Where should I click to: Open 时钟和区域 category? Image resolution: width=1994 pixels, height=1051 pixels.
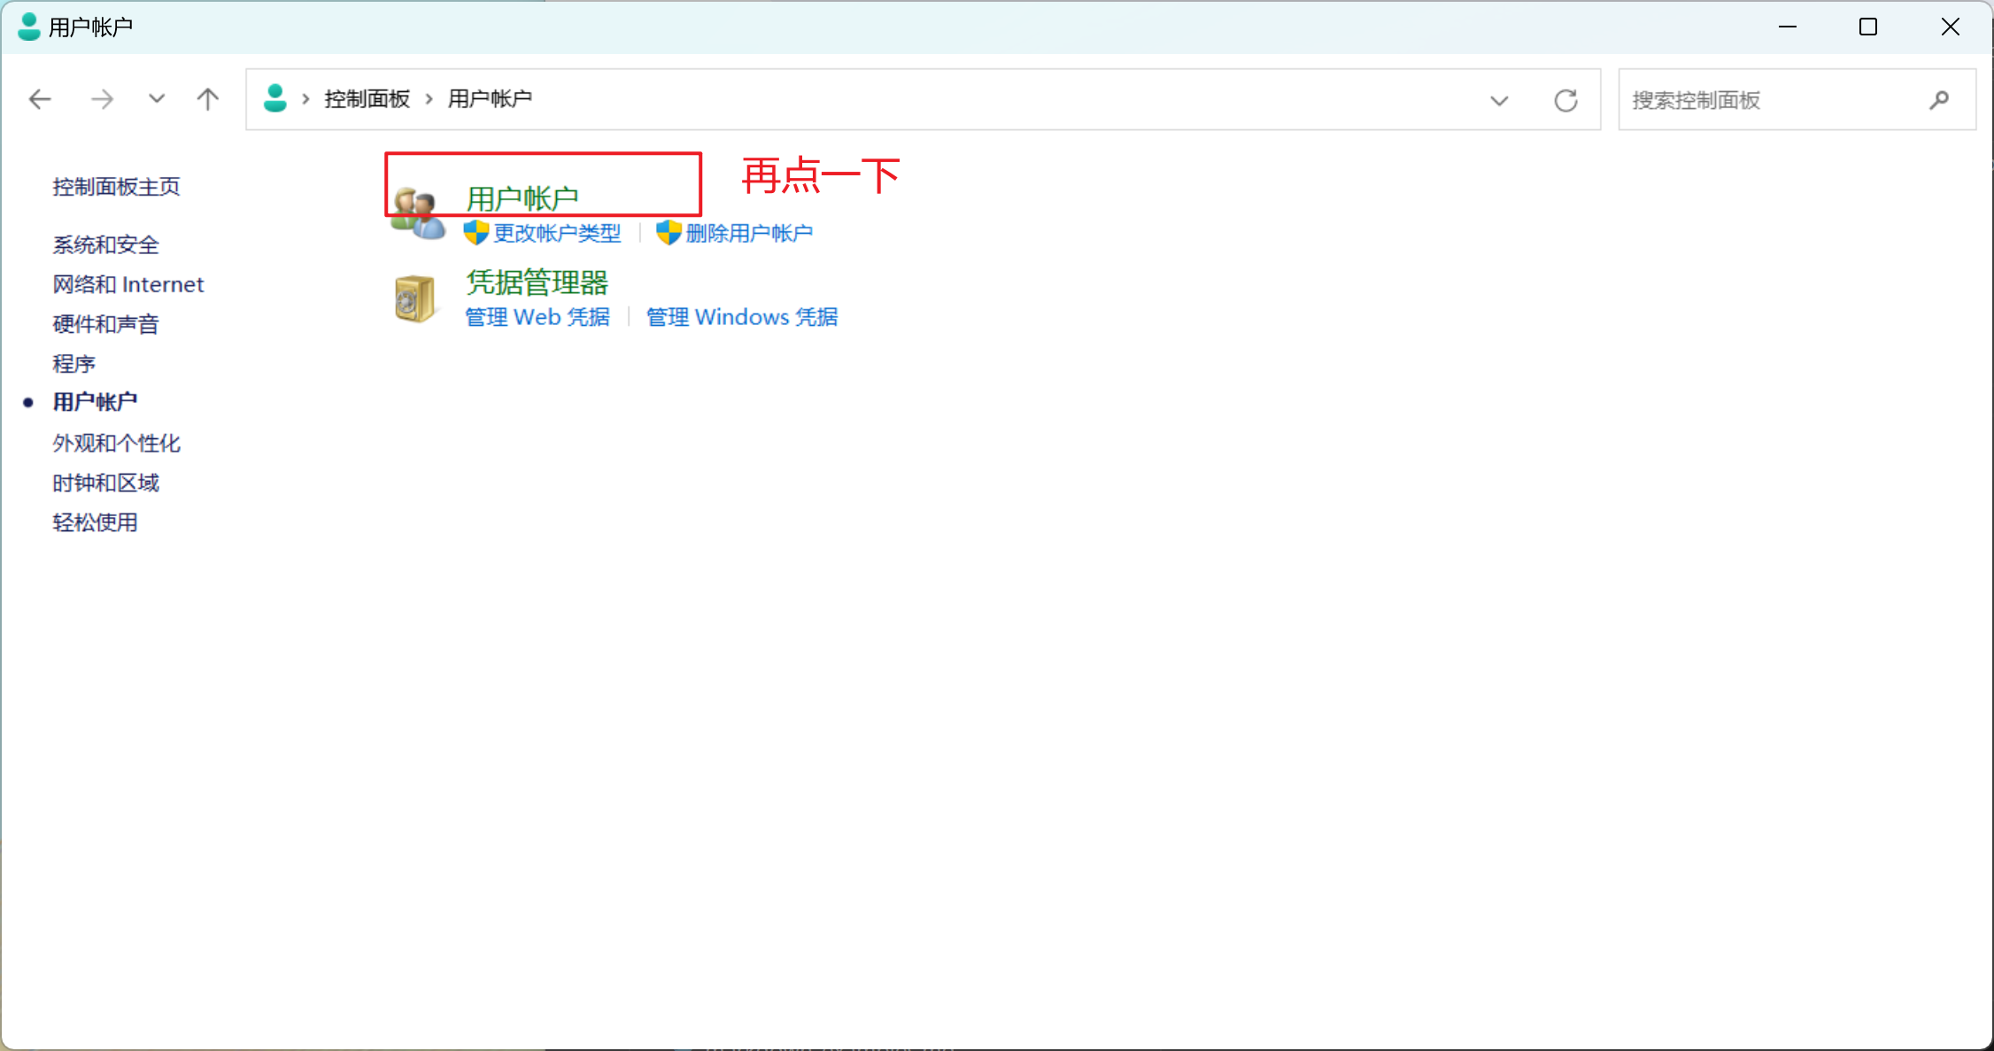[105, 483]
